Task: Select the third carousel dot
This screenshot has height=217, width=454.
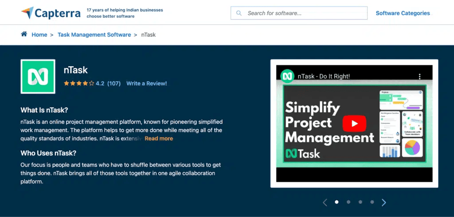Action: pos(360,202)
